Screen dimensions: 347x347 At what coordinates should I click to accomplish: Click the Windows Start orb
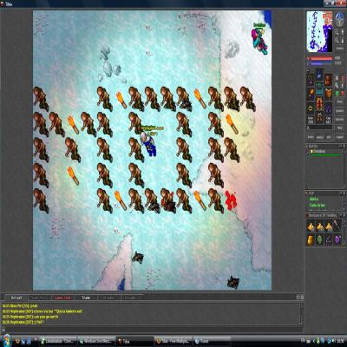point(7,341)
